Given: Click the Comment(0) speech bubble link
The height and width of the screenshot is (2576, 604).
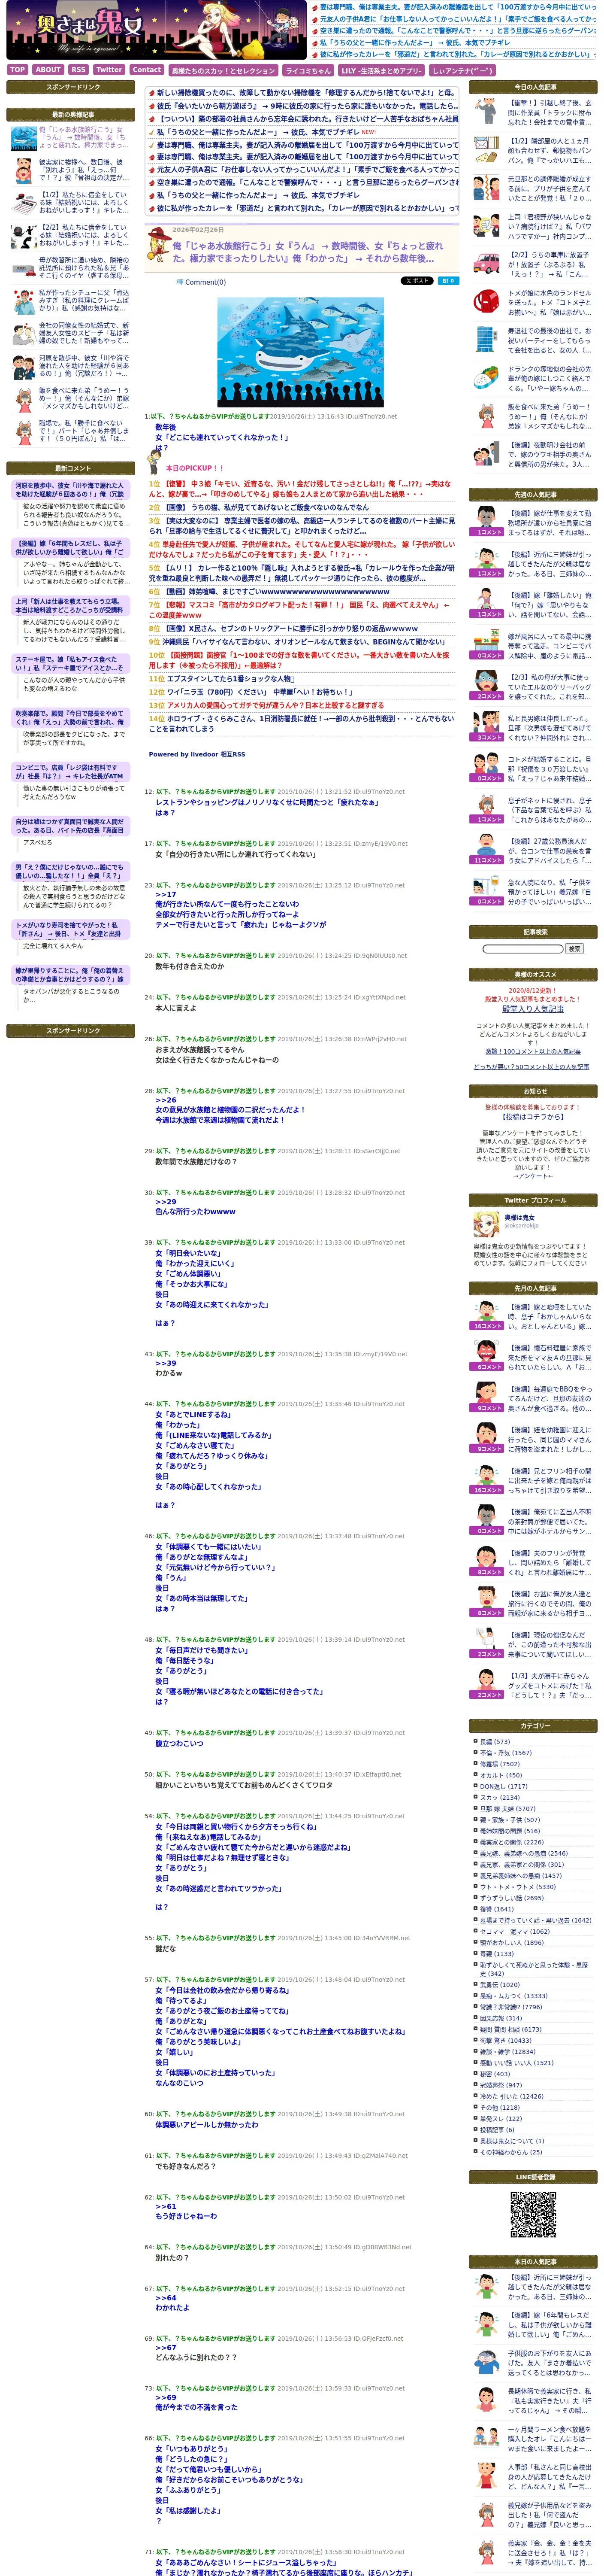Looking at the screenshot, I should [202, 282].
